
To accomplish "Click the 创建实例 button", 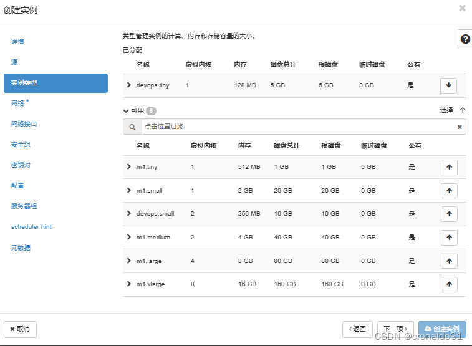I will click(442, 329).
